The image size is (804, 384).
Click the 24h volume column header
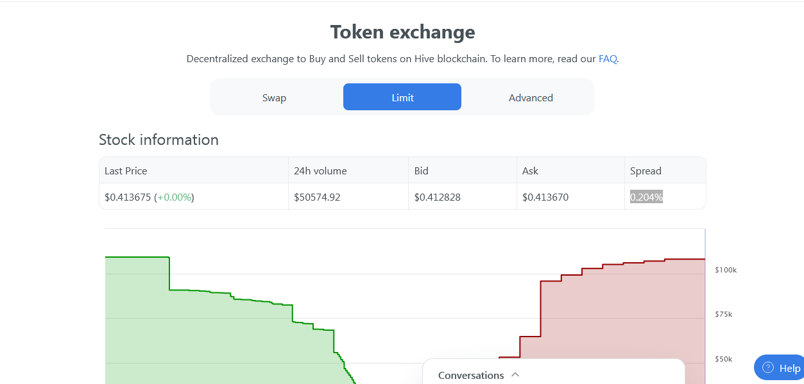point(320,171)
